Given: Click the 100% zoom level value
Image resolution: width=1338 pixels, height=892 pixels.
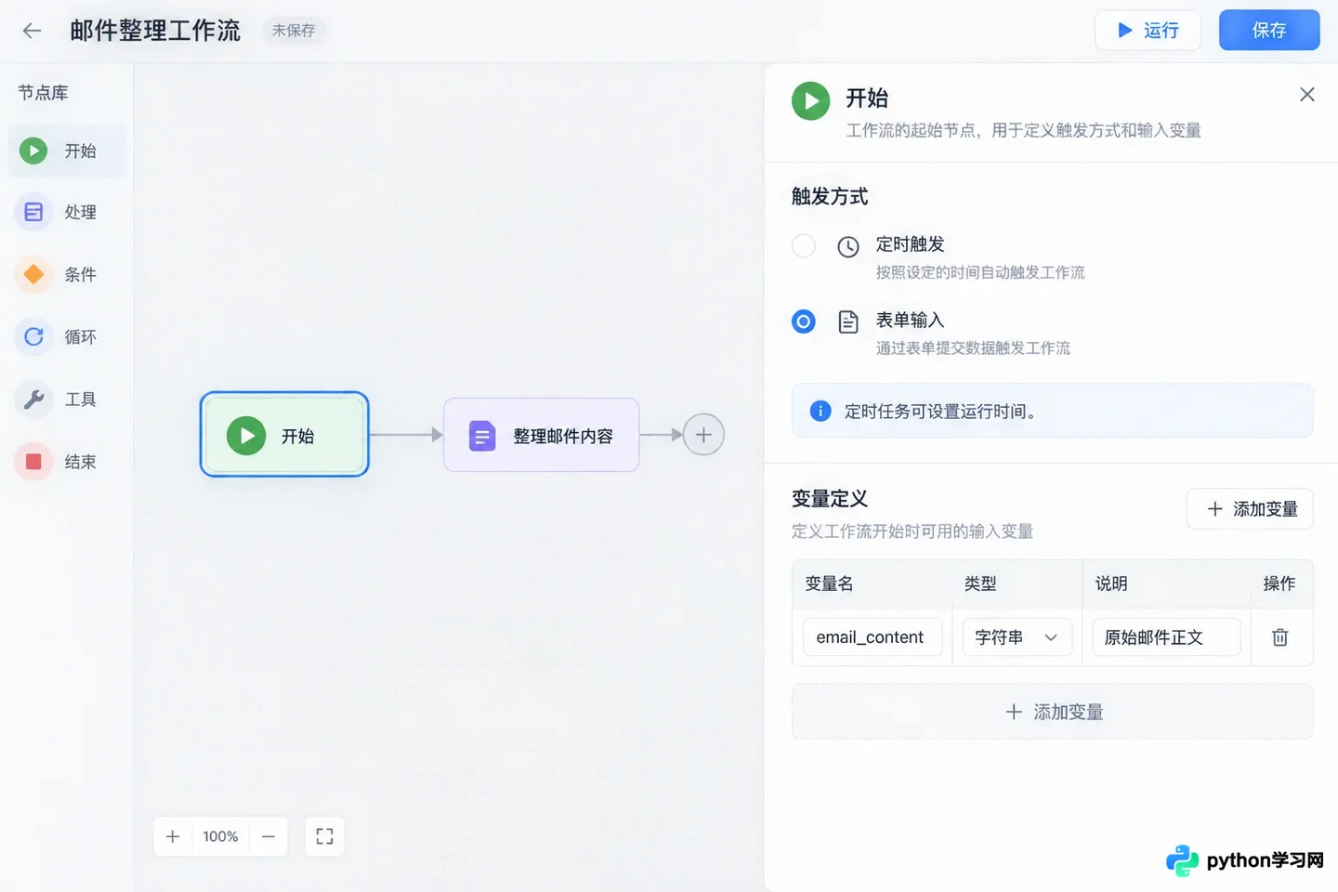Looking at the screenshot, I should [221, 836].
